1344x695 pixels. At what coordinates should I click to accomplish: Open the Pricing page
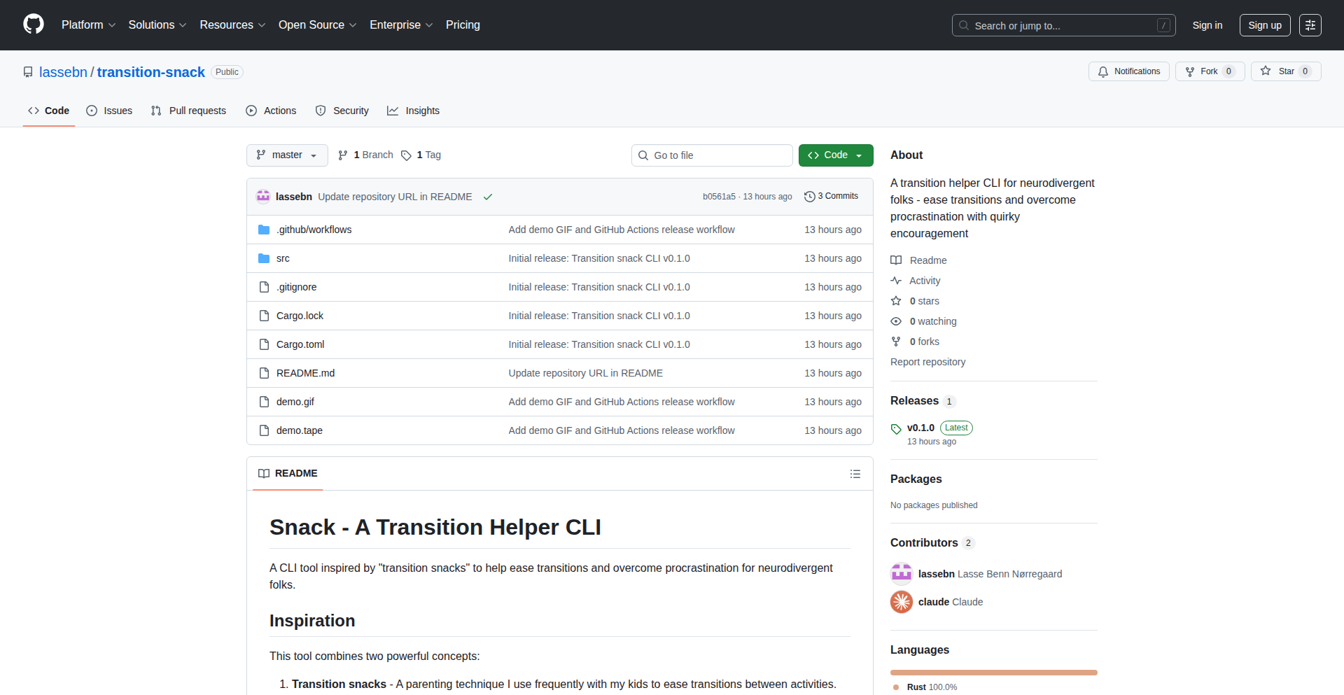[463, 25]
